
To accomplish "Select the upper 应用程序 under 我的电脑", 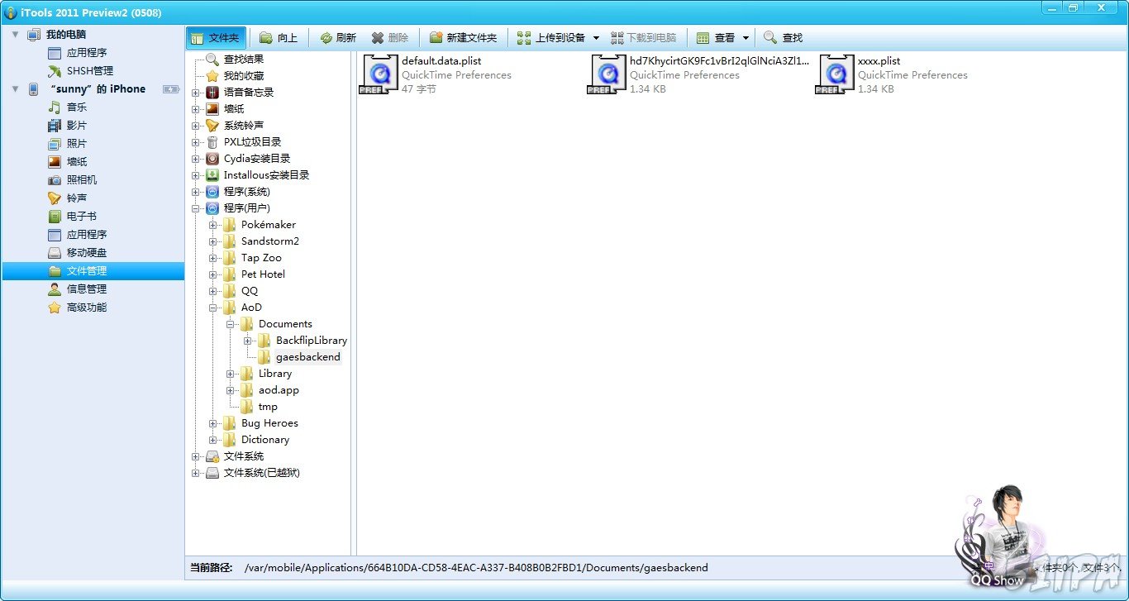I will coord(87,53).
